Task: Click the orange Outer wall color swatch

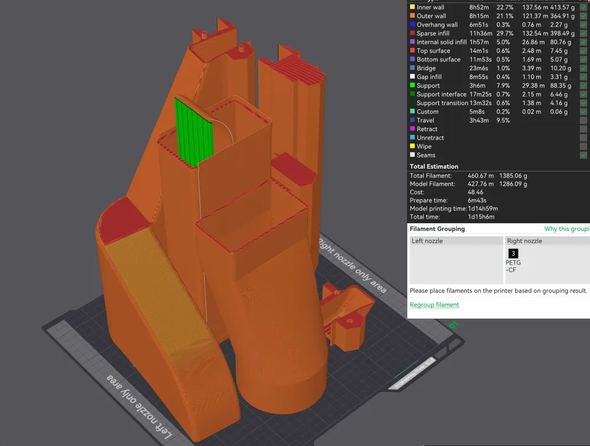Action: coord(412,15)
